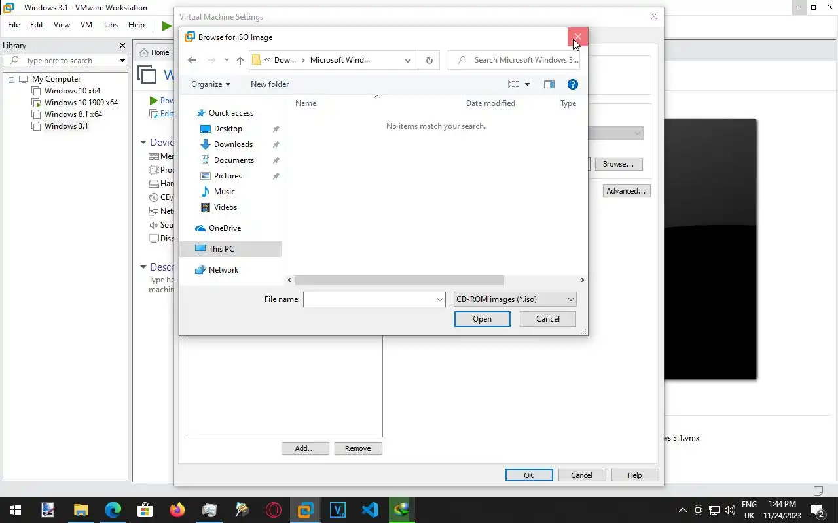Click Add... hardware button
838x523 pixels.
tap(305, 448)
